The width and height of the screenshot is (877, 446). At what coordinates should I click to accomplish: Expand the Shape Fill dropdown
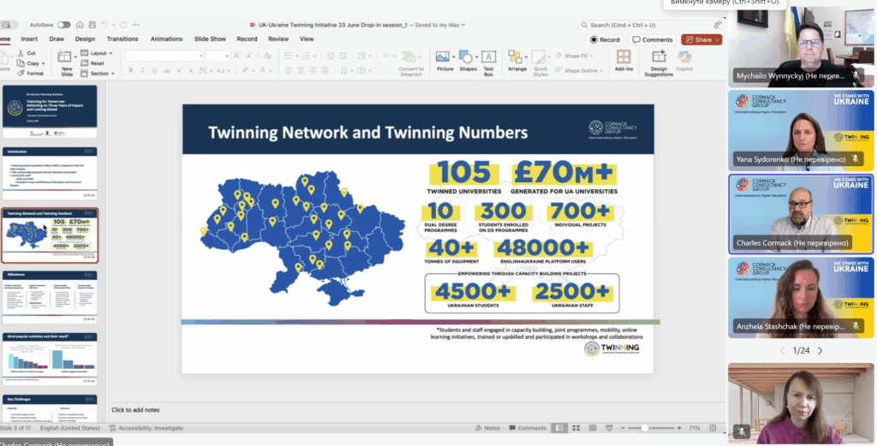point(592,56)
